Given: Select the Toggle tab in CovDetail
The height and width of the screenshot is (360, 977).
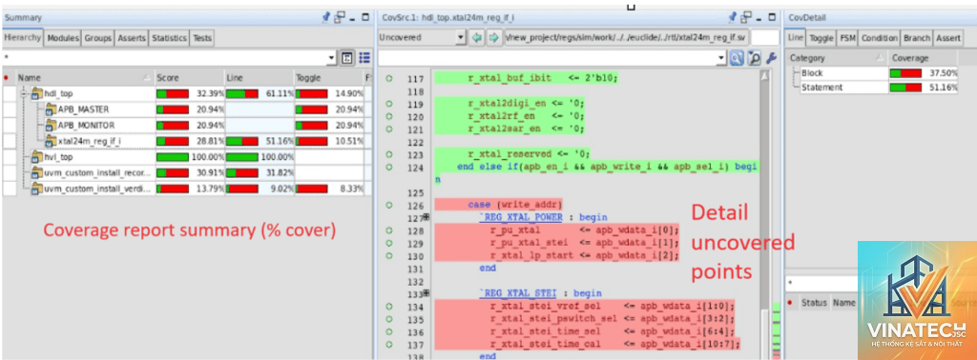Looking at the screenshot, I should coord(821,38).
